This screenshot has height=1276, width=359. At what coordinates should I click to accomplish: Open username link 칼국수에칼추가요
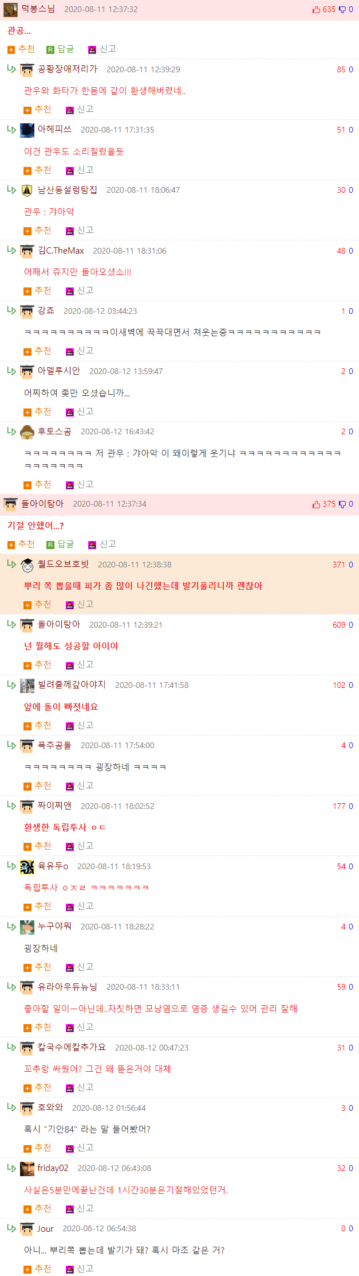[x=72, y=1048]
